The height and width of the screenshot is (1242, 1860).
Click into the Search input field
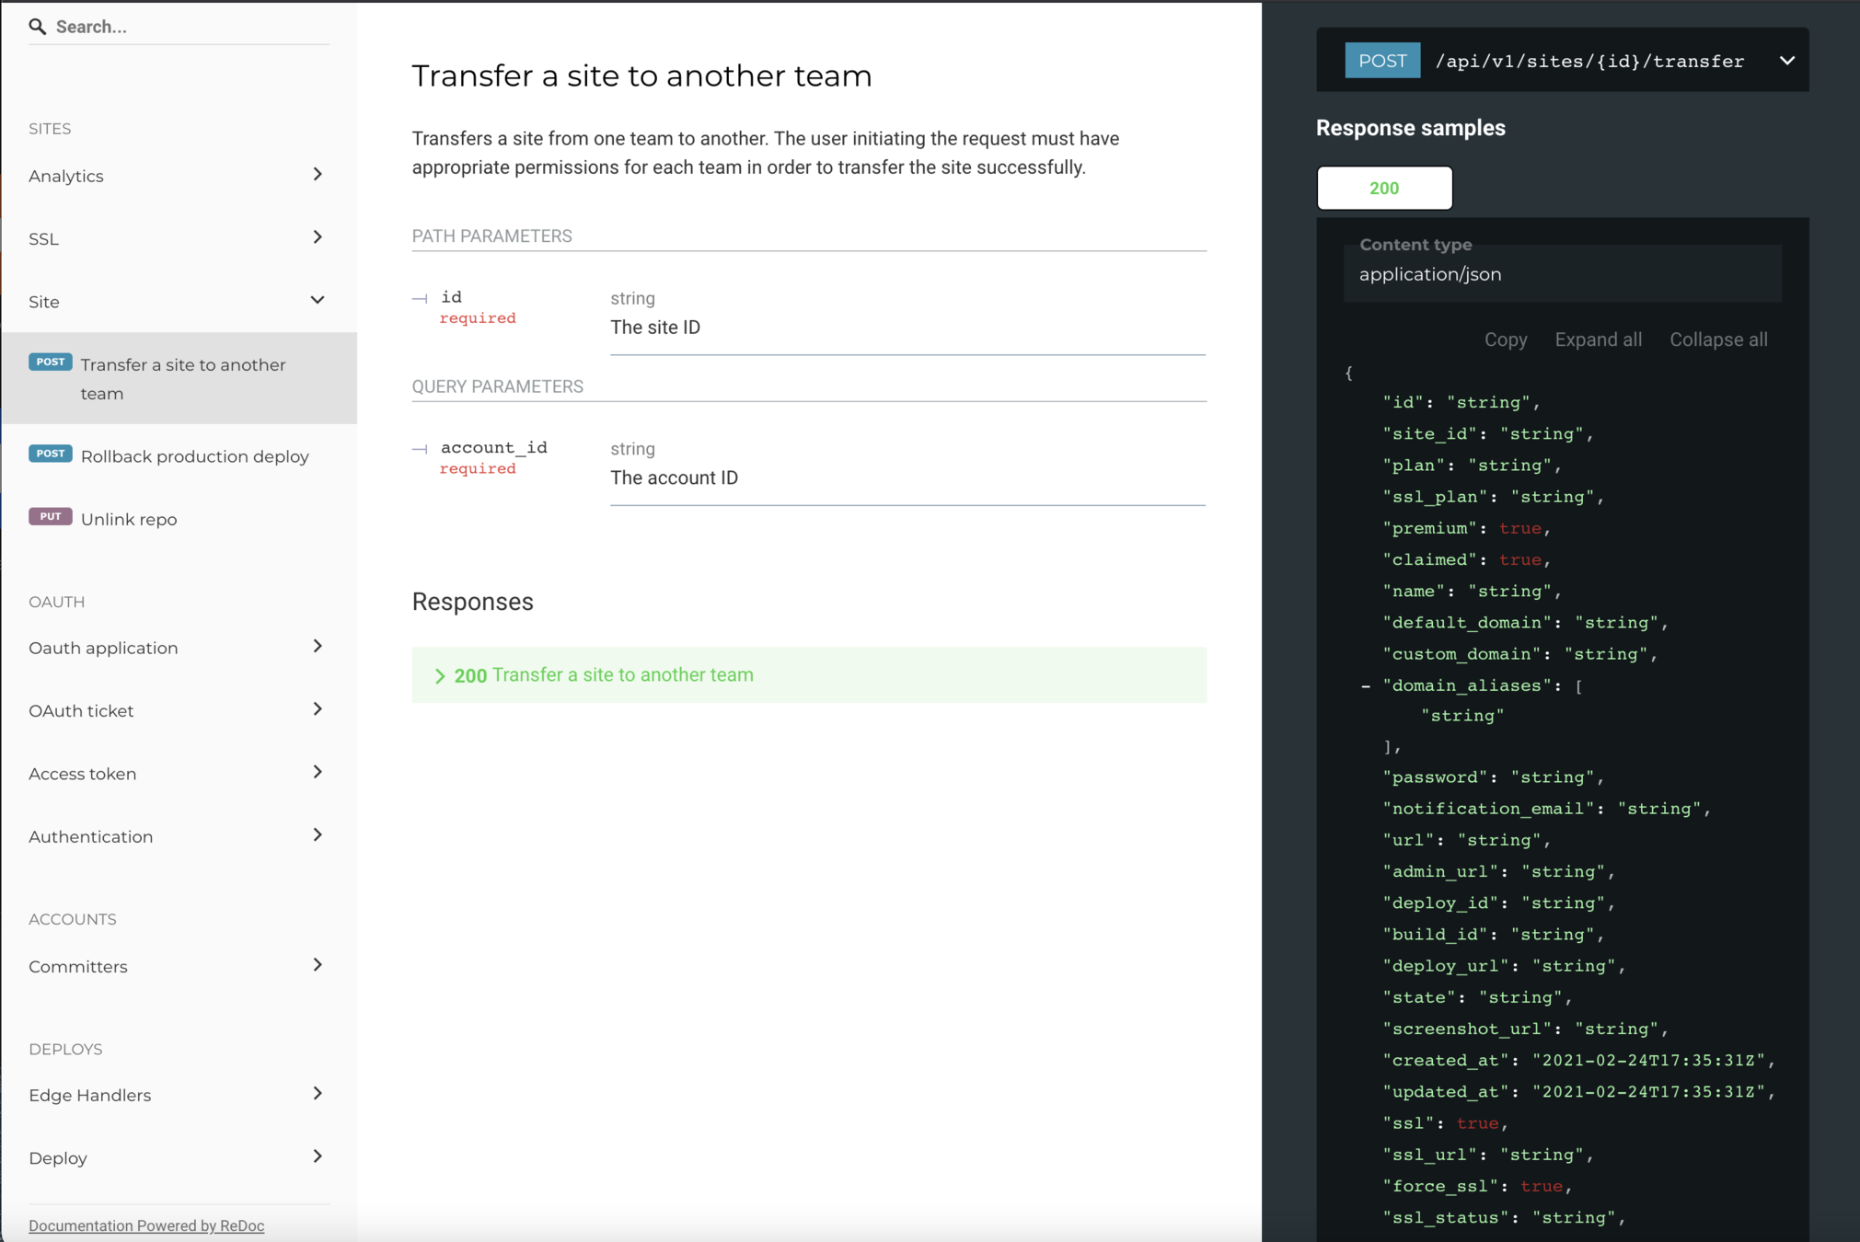(x=189, y=27)
